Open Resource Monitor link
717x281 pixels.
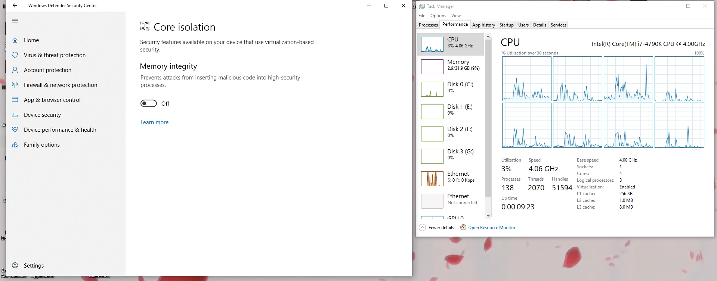492,228
